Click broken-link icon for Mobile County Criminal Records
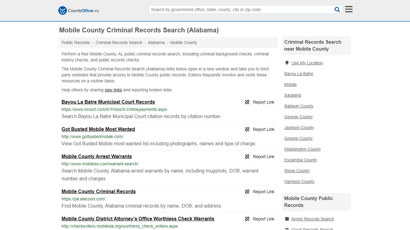410x230 pixels. click(x=247, y=192)
